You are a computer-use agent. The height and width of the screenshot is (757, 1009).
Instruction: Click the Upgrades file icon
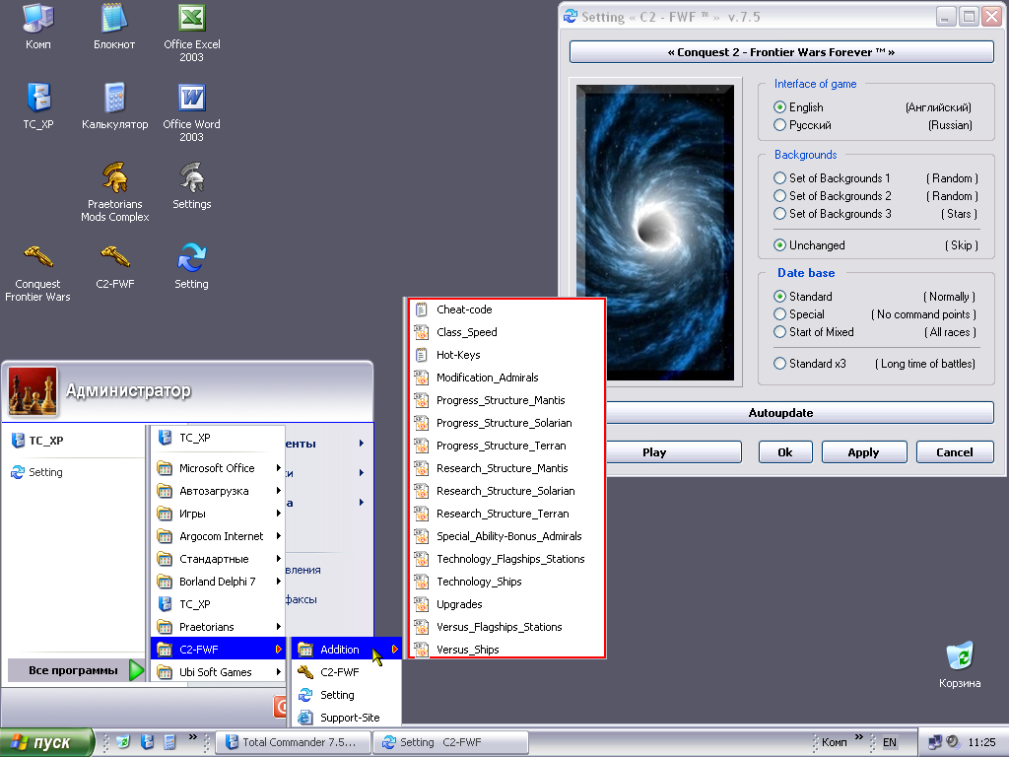[x=422, y=604]
